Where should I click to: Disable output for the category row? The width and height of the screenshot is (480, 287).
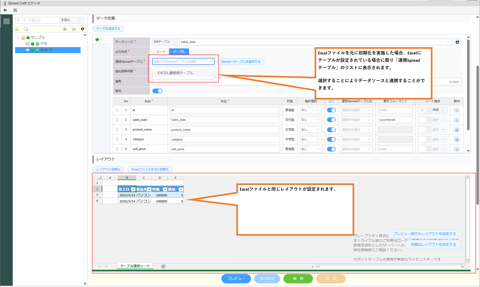pyautogui.click(x=331, y=139)
